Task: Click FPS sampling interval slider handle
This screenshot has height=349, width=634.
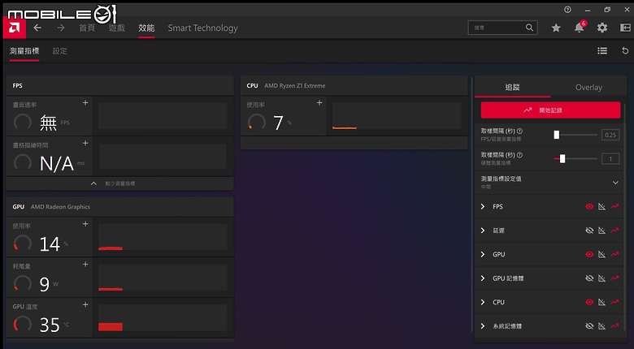Action: click(556, 135)
